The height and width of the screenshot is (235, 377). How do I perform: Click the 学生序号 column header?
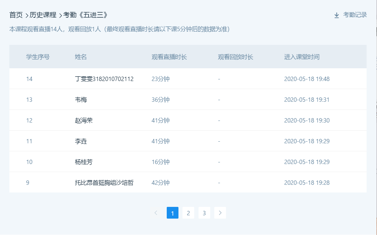point(38,57)
